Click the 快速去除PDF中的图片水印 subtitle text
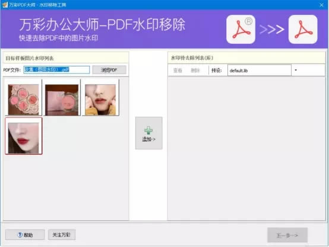This screenshot has width=329, height=247. (59, 38)
